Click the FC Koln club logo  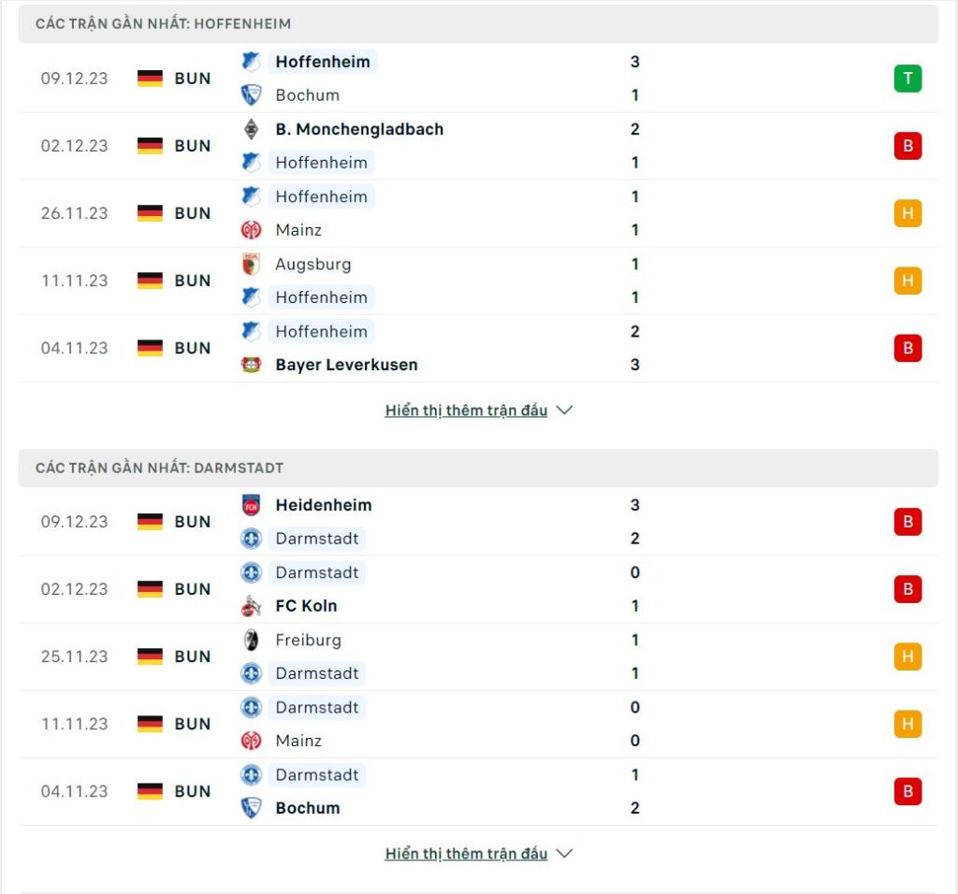click(251, 606)
